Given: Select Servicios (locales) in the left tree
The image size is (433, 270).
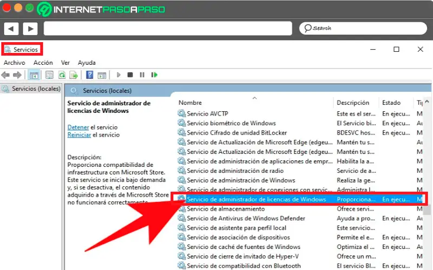Looking at the screenshot, I should (x=31, y=89).
